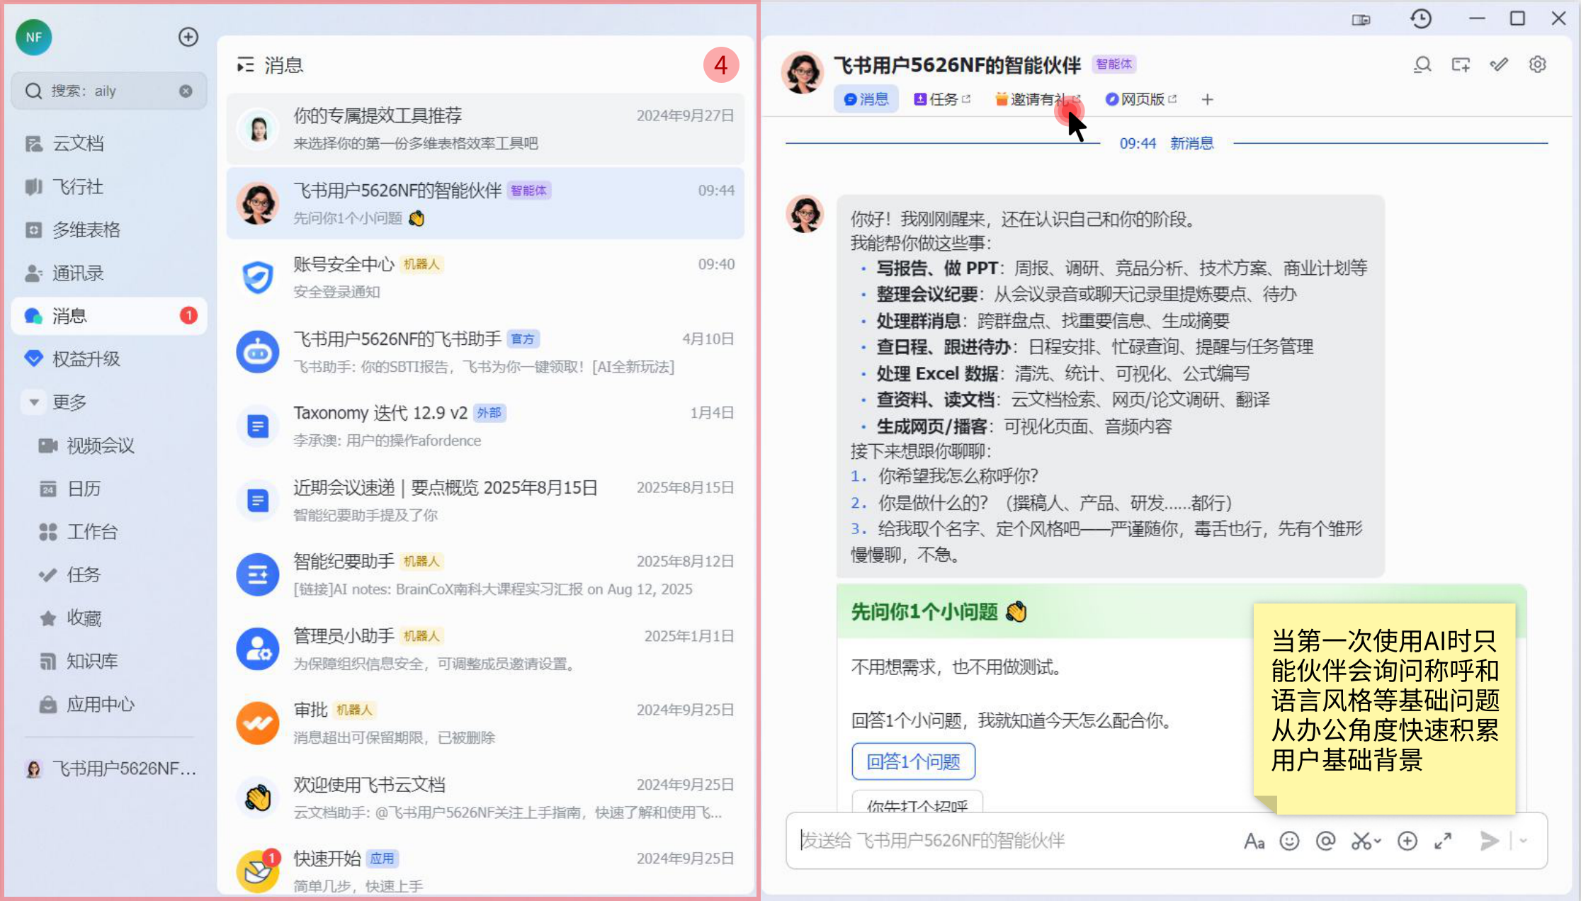Open 日历 calendar in the sidebar
Screen dimensions: 1581x901
click(109, 489)
